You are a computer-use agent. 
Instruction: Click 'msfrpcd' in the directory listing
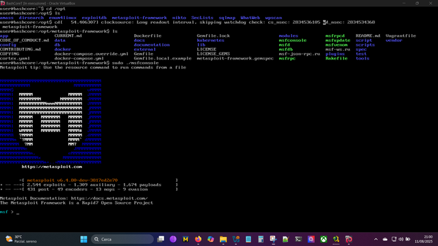point(335,36)
